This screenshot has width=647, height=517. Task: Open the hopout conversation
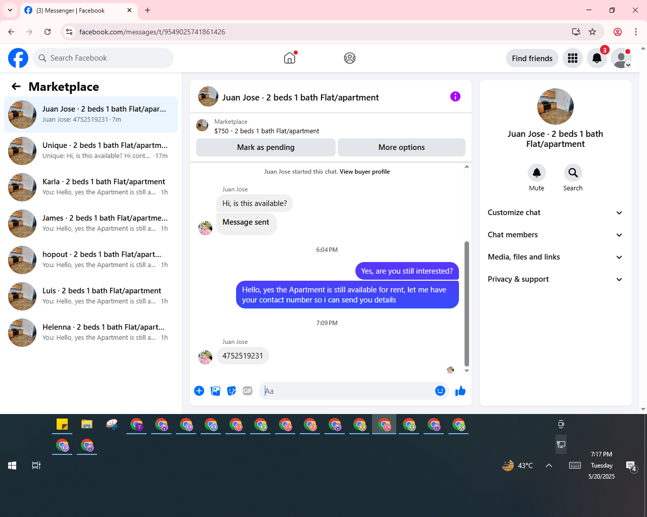(91, 260)
